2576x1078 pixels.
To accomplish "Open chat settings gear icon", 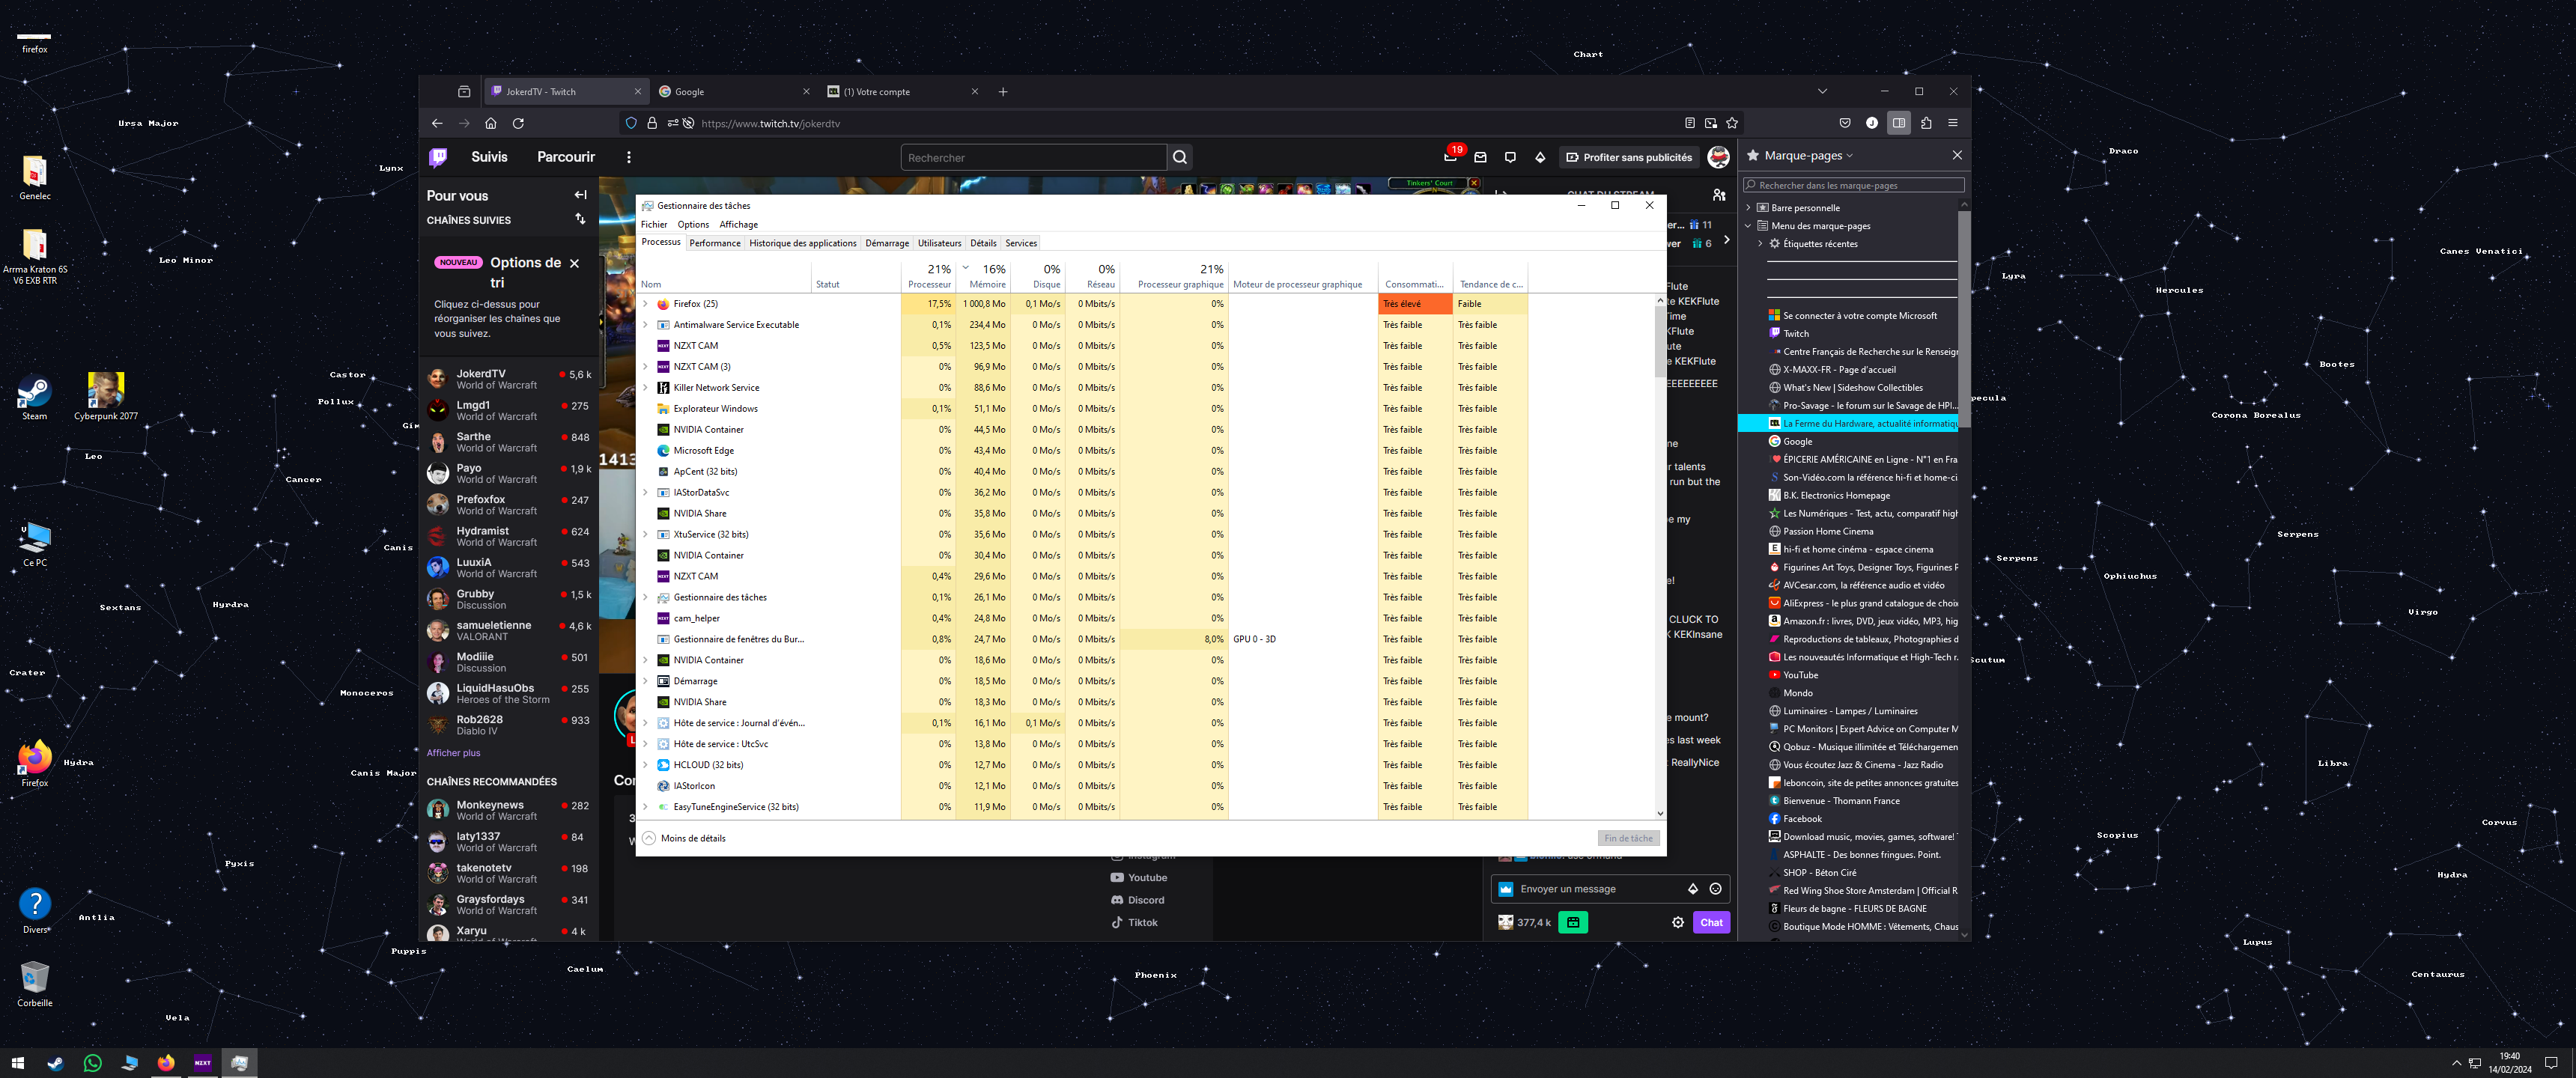I will click(1678, 922).
